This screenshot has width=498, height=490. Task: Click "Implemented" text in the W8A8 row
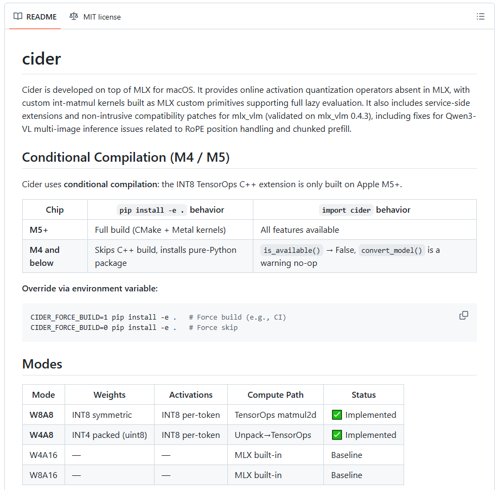371,415
